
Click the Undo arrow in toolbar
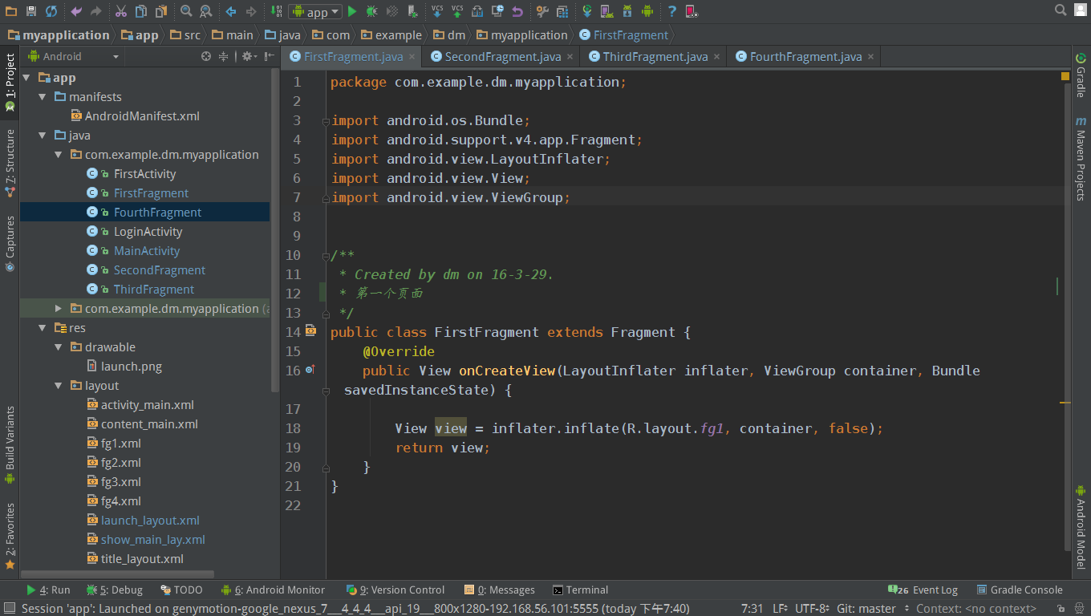coord(76,11)
